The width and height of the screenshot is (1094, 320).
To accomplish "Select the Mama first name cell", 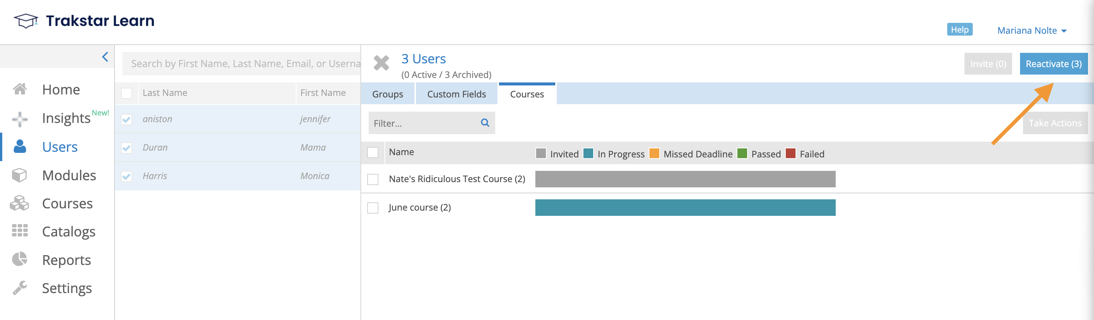I will [x=313, y=148].
